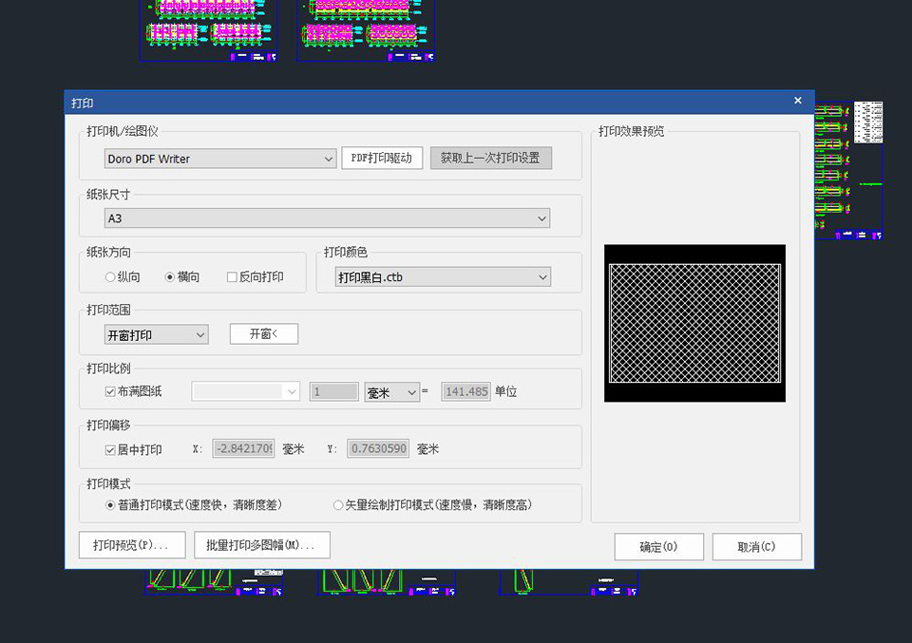Toggle the 布满图纸 fit-to-paper checkbox
The height and width of the screenshot is (643, 912).
110,391
